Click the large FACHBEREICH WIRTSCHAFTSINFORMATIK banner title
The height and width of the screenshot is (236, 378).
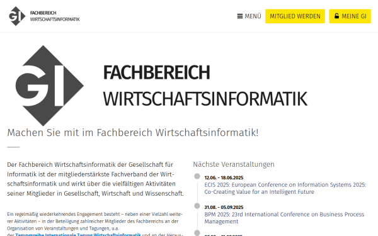[205, 86]
